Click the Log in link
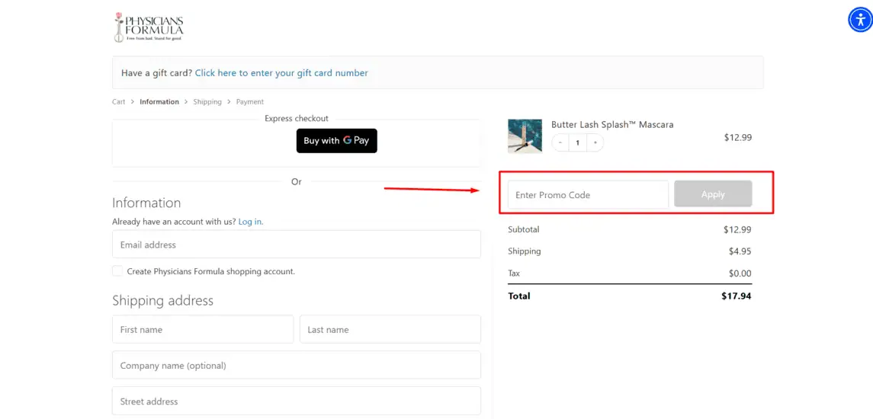Screen dimensions: 873x419 click(x=251, y=222)
